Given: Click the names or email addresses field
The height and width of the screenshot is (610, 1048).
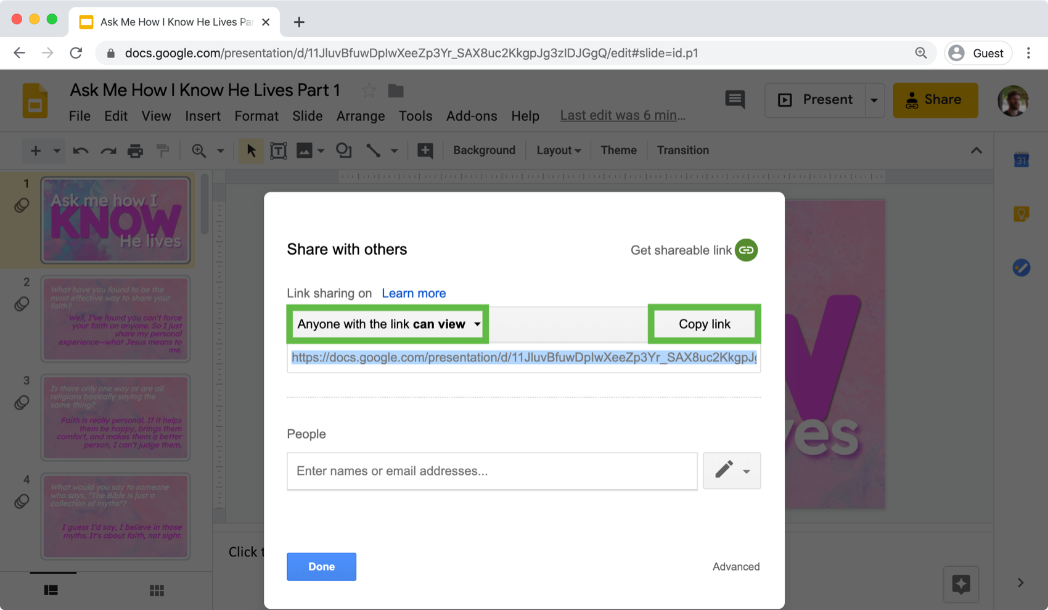Looking at the screenshot, I should [491, 471].
